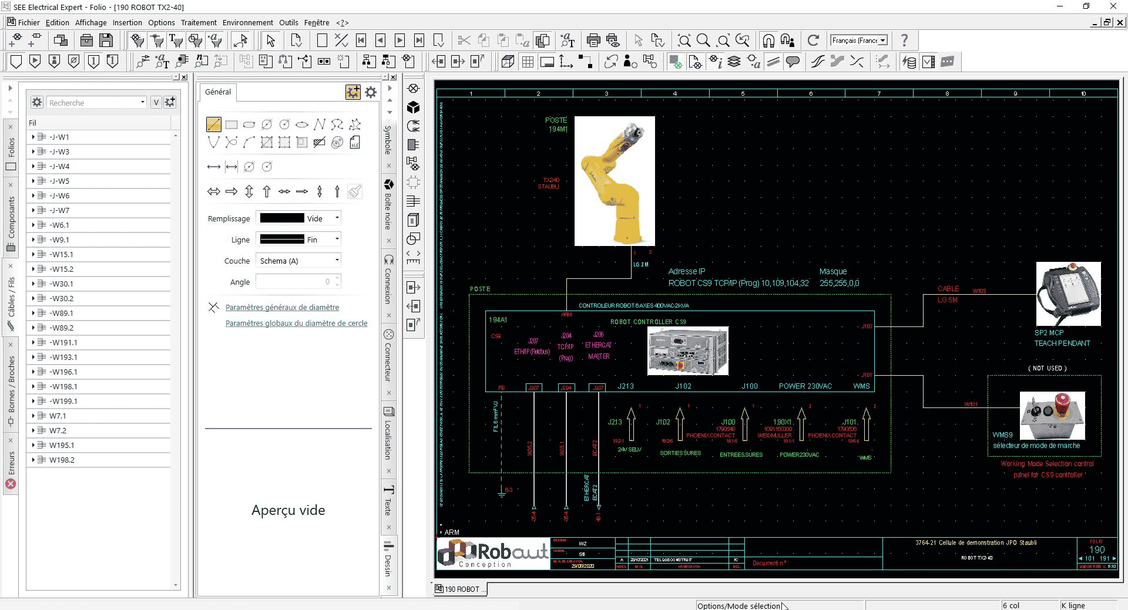Click the lamp symbol icon atop vertical strip

tap(414, 88)
